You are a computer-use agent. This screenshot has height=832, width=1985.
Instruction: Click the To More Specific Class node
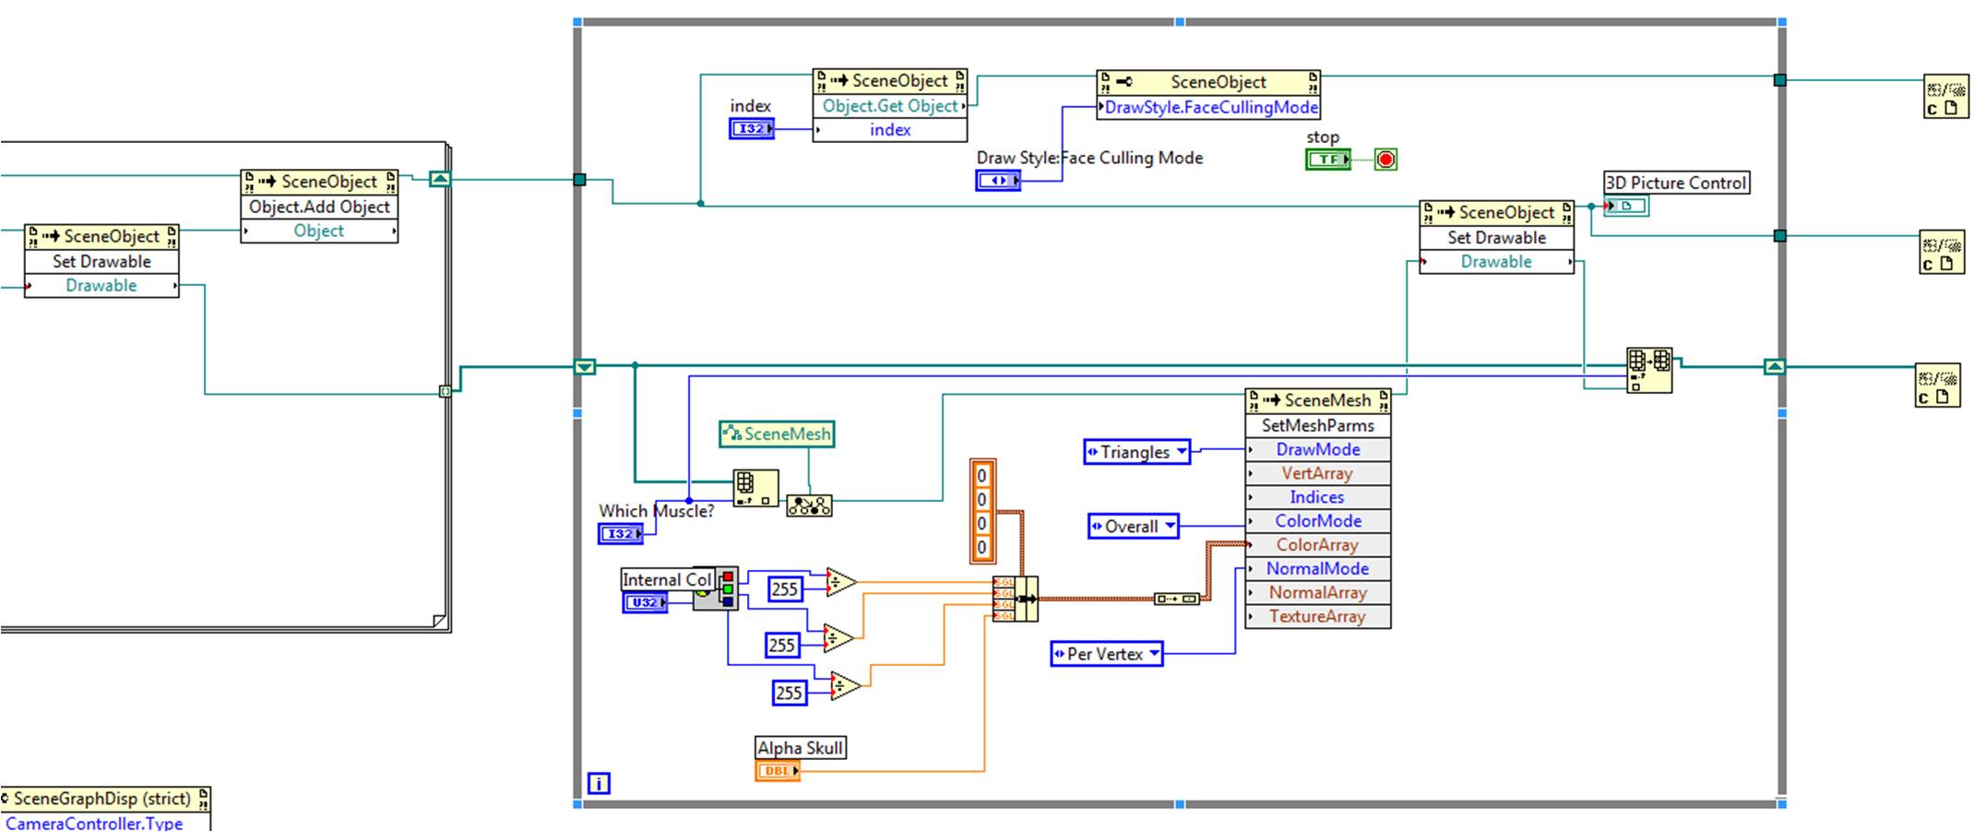coord(809,505)
